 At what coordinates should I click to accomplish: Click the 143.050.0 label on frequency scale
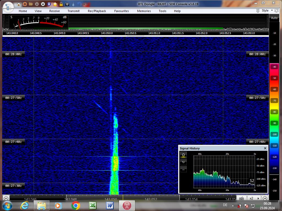click(x=107, y=33)
